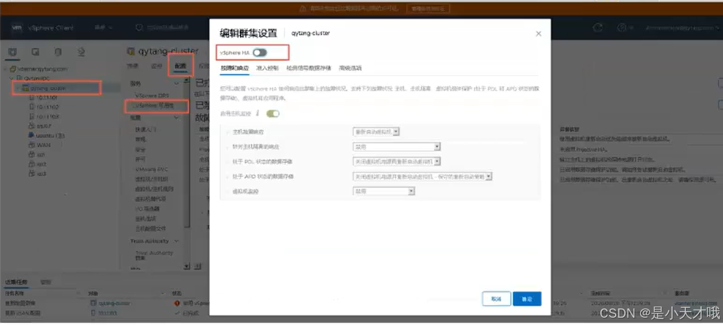Screen dimensions: 723x325
Task: Collapse the datacenter tree node
Action: (13, 78)
